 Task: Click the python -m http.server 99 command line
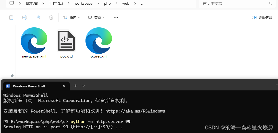(100, 122)
